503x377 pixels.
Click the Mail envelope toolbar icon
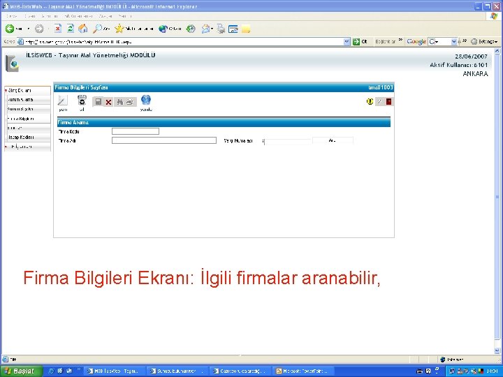pyautogui.click(x=205, y=29)
